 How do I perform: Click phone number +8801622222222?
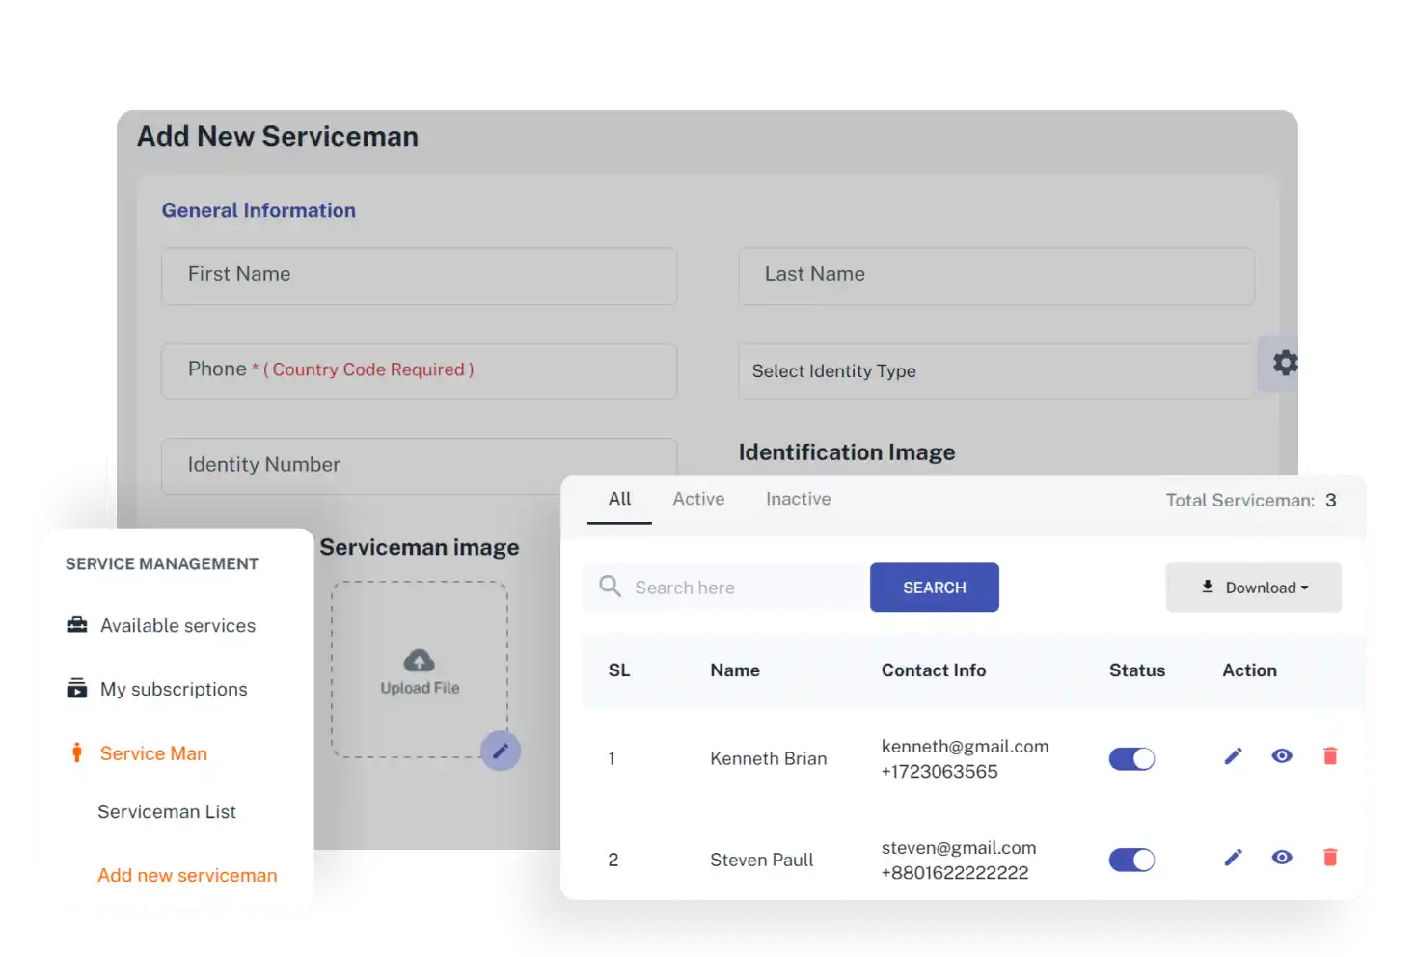(x=955, y=873)
